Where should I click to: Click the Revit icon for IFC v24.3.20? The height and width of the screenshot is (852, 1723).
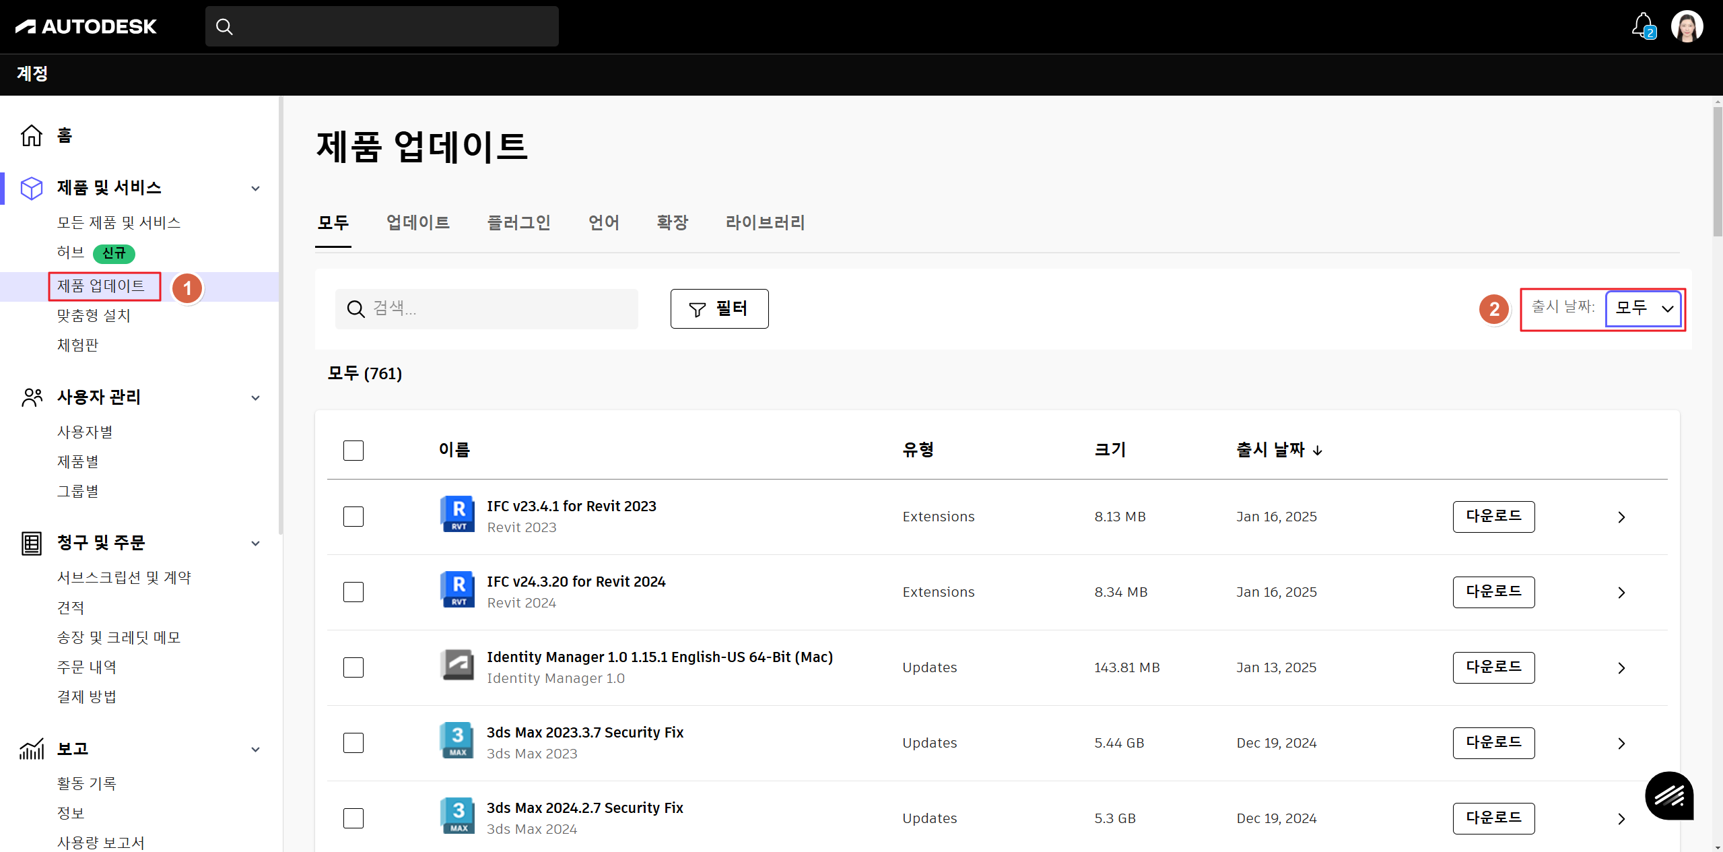coord(458,589)
